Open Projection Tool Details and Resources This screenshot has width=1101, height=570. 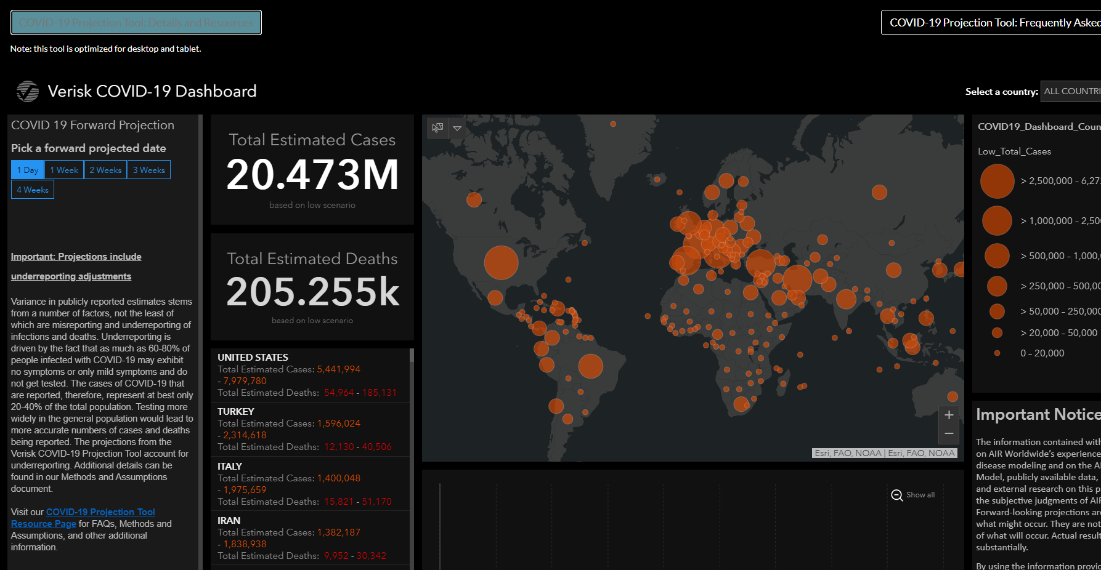coord(136,23)
